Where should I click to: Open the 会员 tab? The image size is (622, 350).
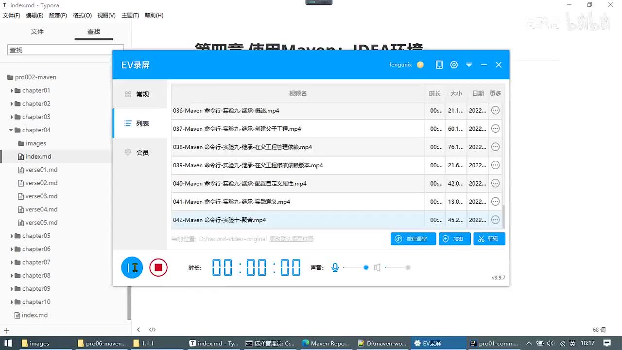point(140,153)
